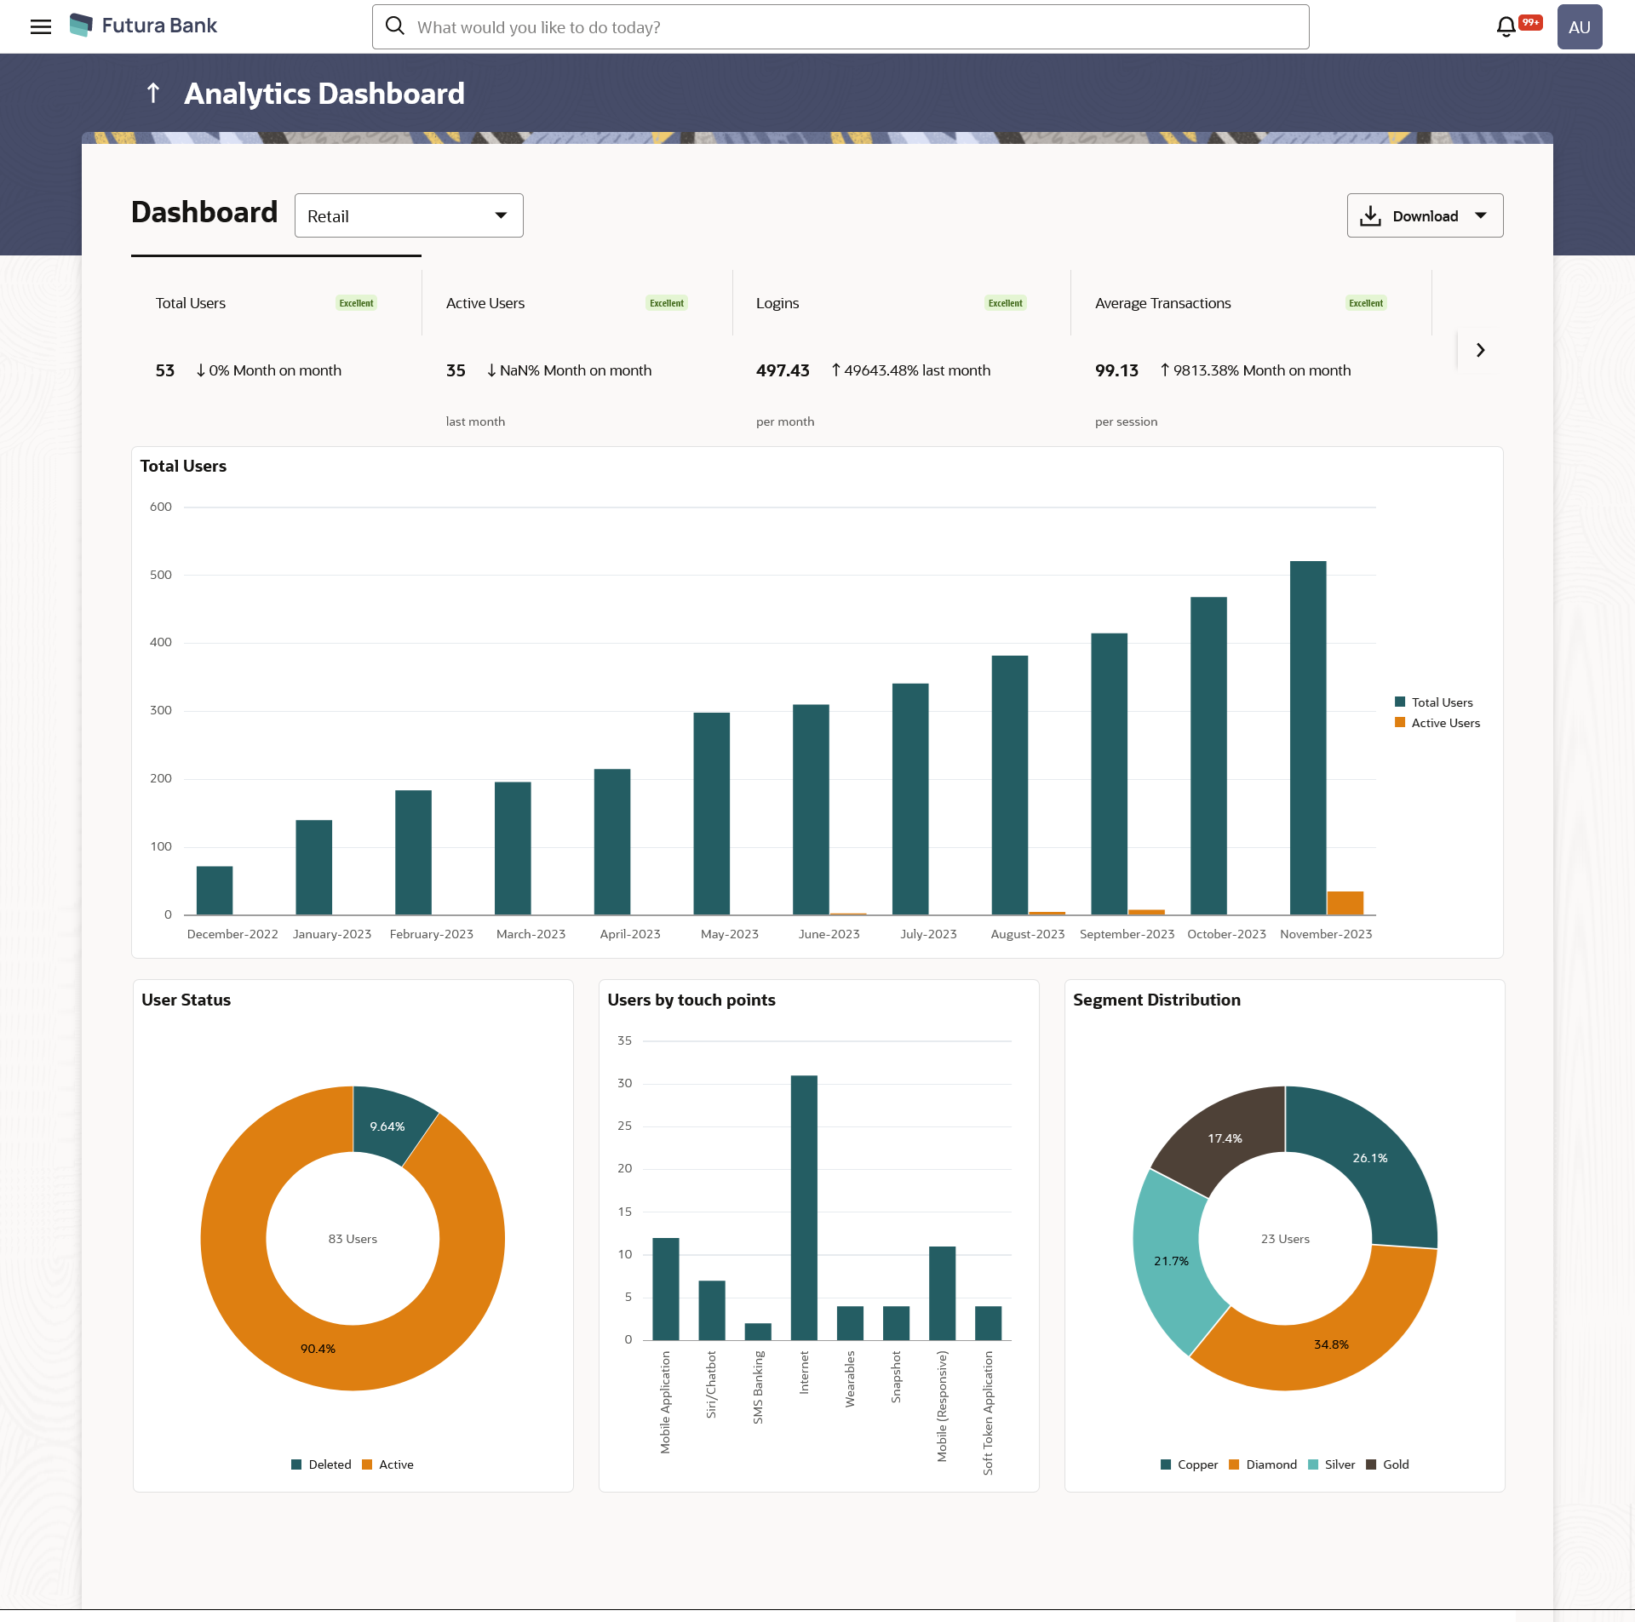The height and width of the screenshot is (1622, 1635).
Task: Click the search magnifier icon
Action: point(395,26)
